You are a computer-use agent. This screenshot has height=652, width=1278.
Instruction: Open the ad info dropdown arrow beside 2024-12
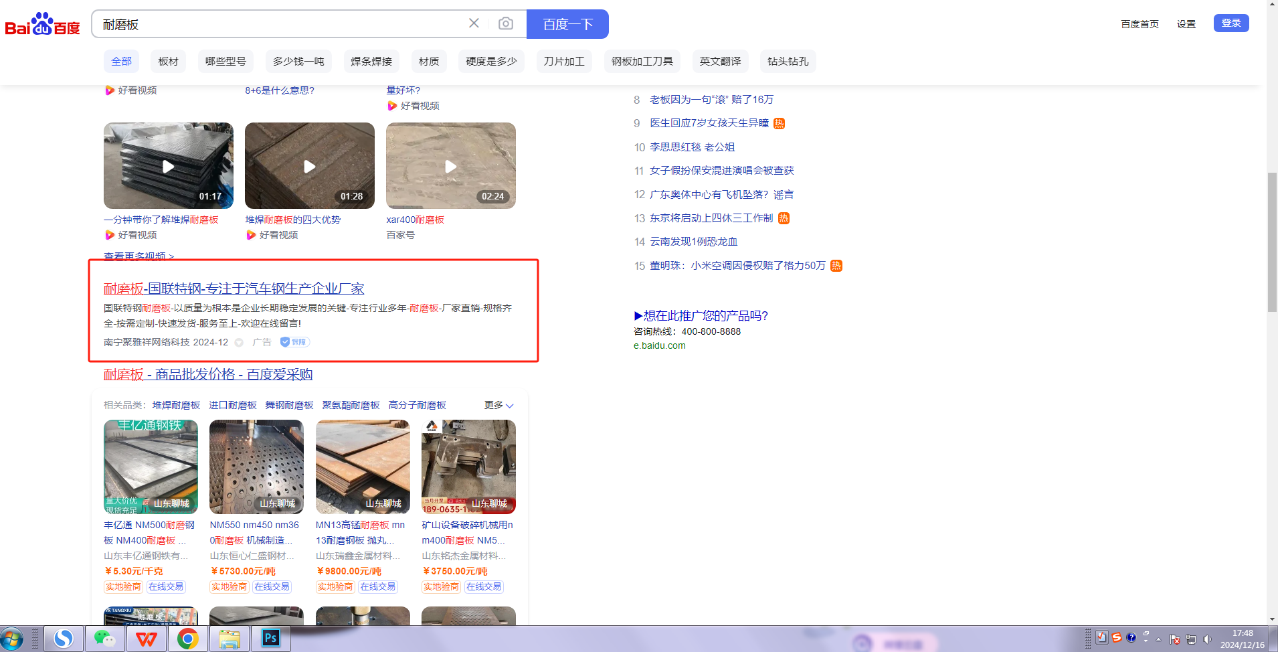tap(239, 343)
